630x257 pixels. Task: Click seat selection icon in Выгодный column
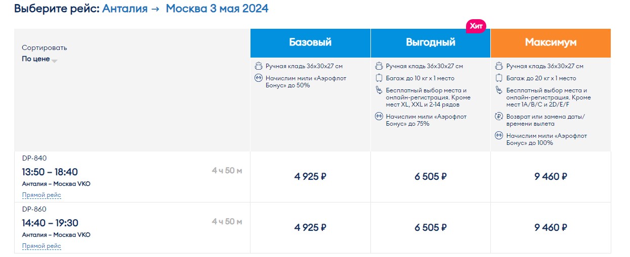(379, 90)
